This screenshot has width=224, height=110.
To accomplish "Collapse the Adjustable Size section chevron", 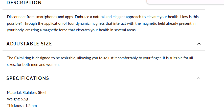I will click(x=199, y=44).
